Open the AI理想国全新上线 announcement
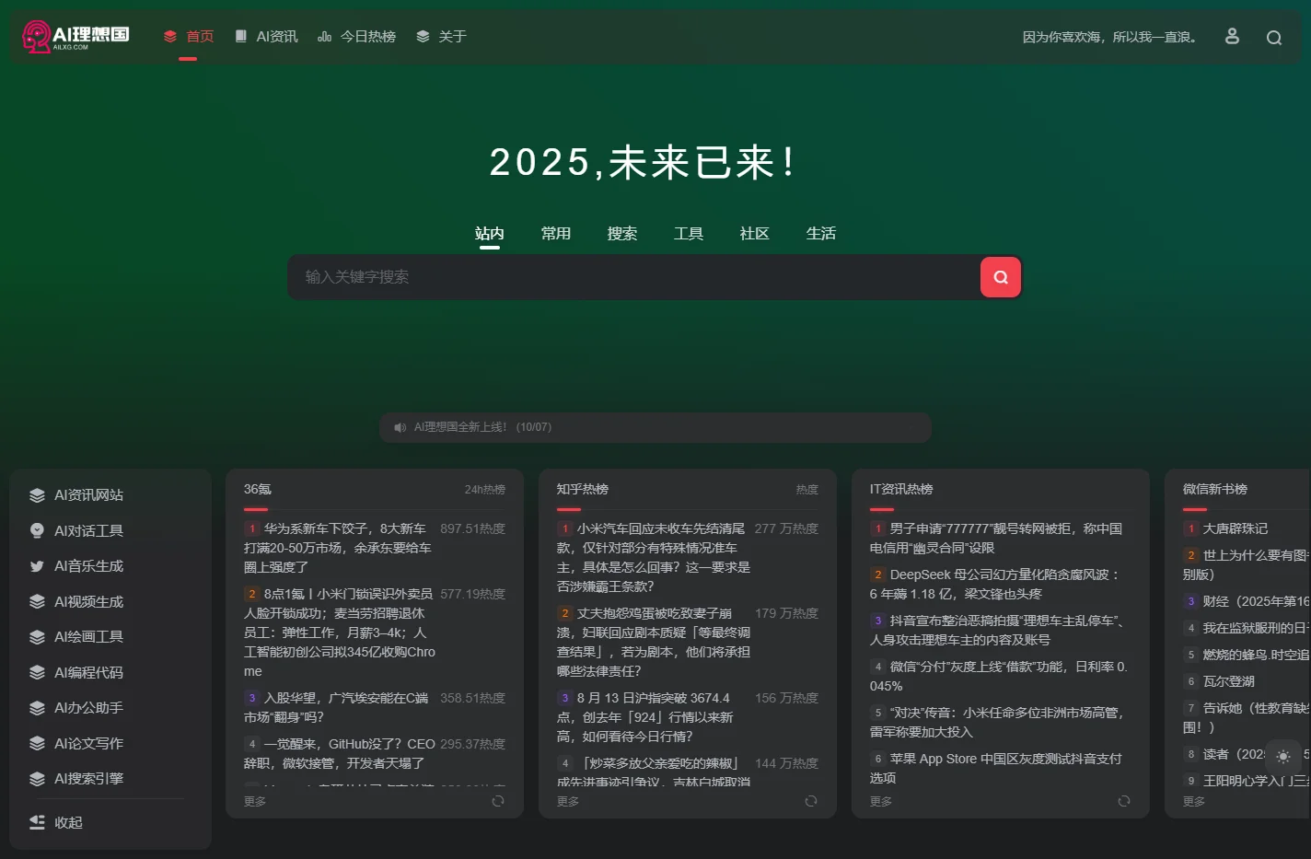Screen dimensions: 1311x859 pos(482,427)
